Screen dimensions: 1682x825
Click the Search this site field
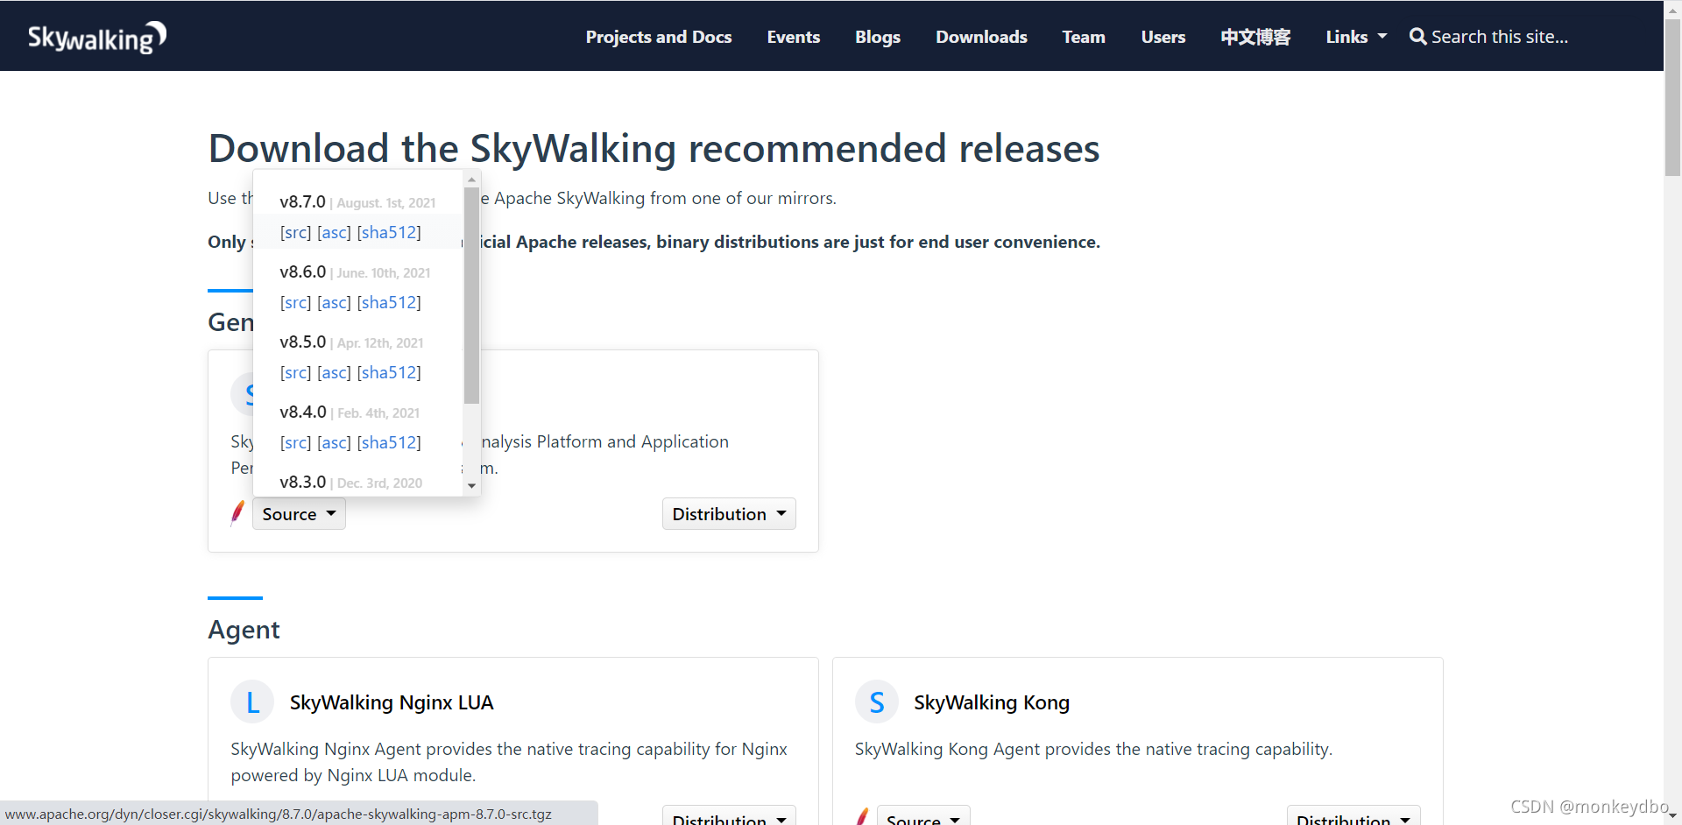pos(1500,37)
